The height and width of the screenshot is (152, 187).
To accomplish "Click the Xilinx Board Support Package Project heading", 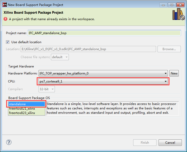I will click(33, 12).
